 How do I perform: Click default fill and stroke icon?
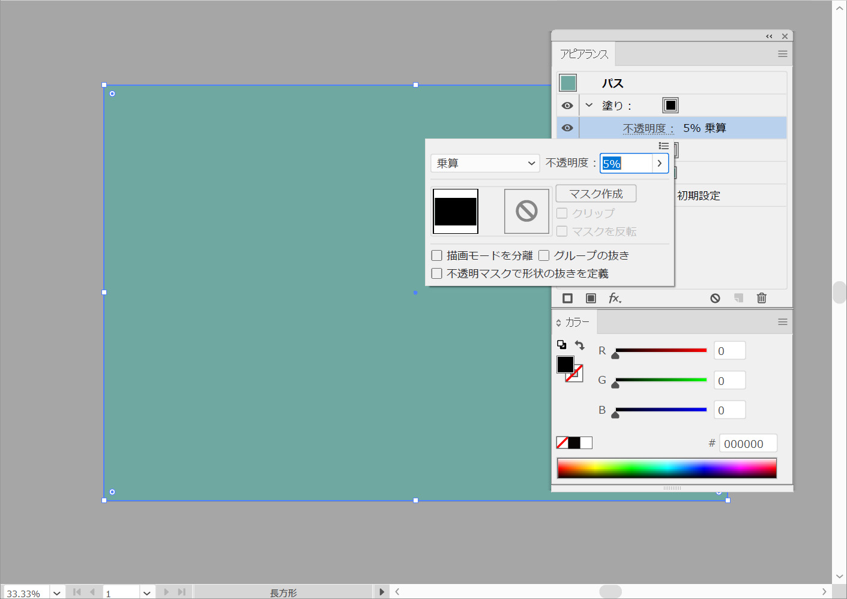coord(561,345)
